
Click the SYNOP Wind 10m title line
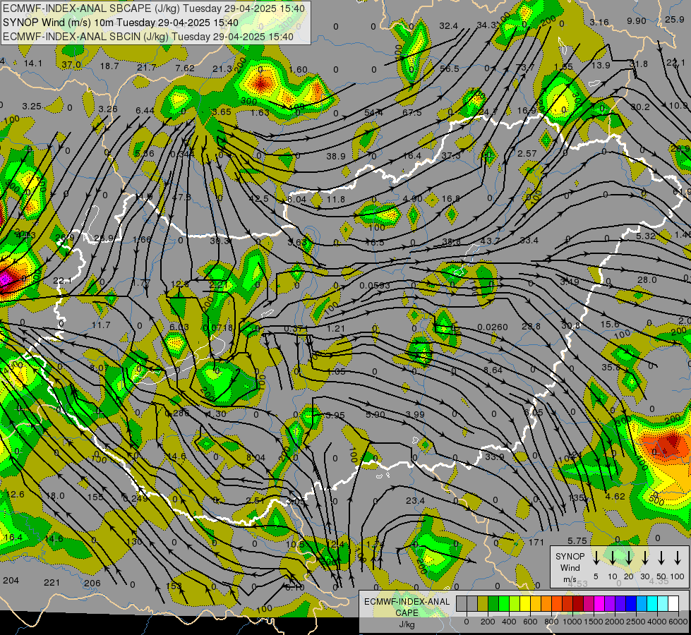(120, 23)
